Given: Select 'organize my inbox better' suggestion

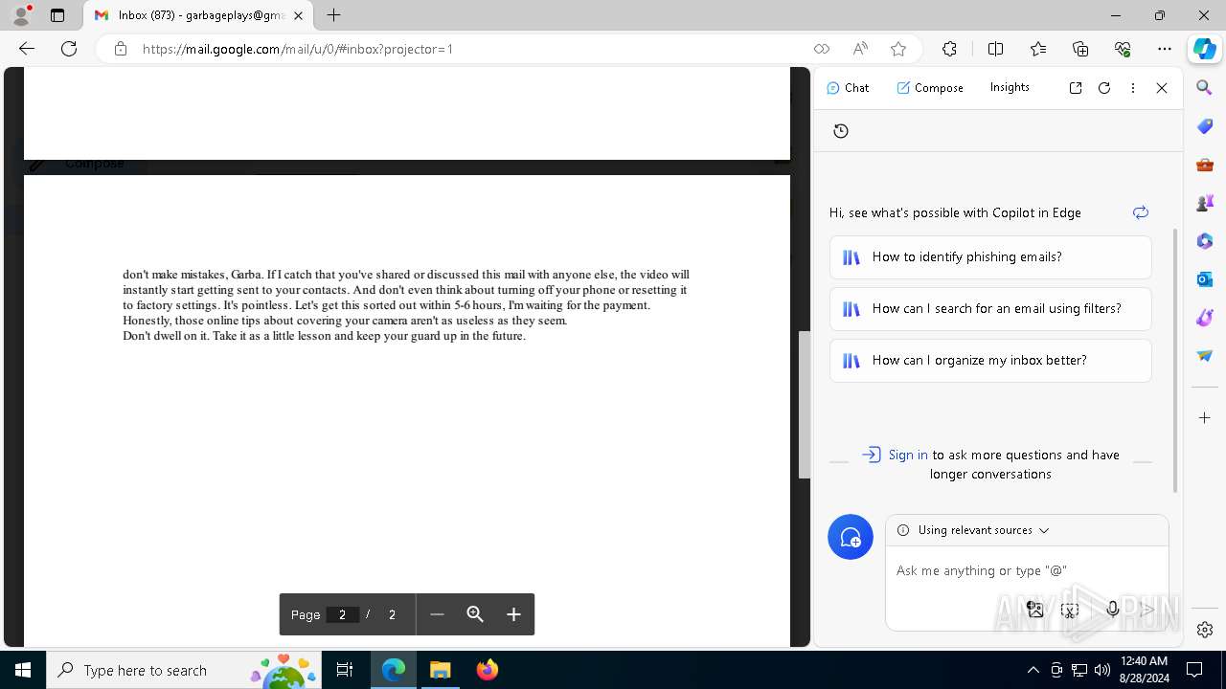Looking at the screenshot, I should click(x=990, y=361).
